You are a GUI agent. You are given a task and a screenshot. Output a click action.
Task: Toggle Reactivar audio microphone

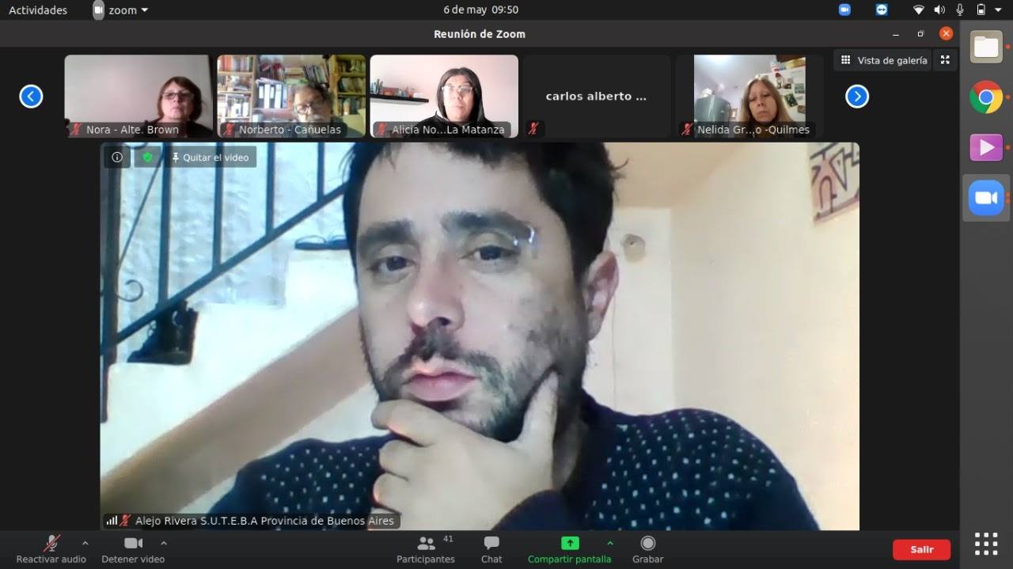[x=51, y=548]
